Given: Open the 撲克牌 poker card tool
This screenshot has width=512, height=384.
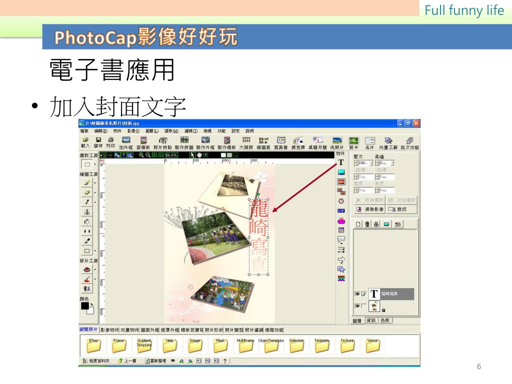Looking at the screenshot, I should click(x=298, y=143).
